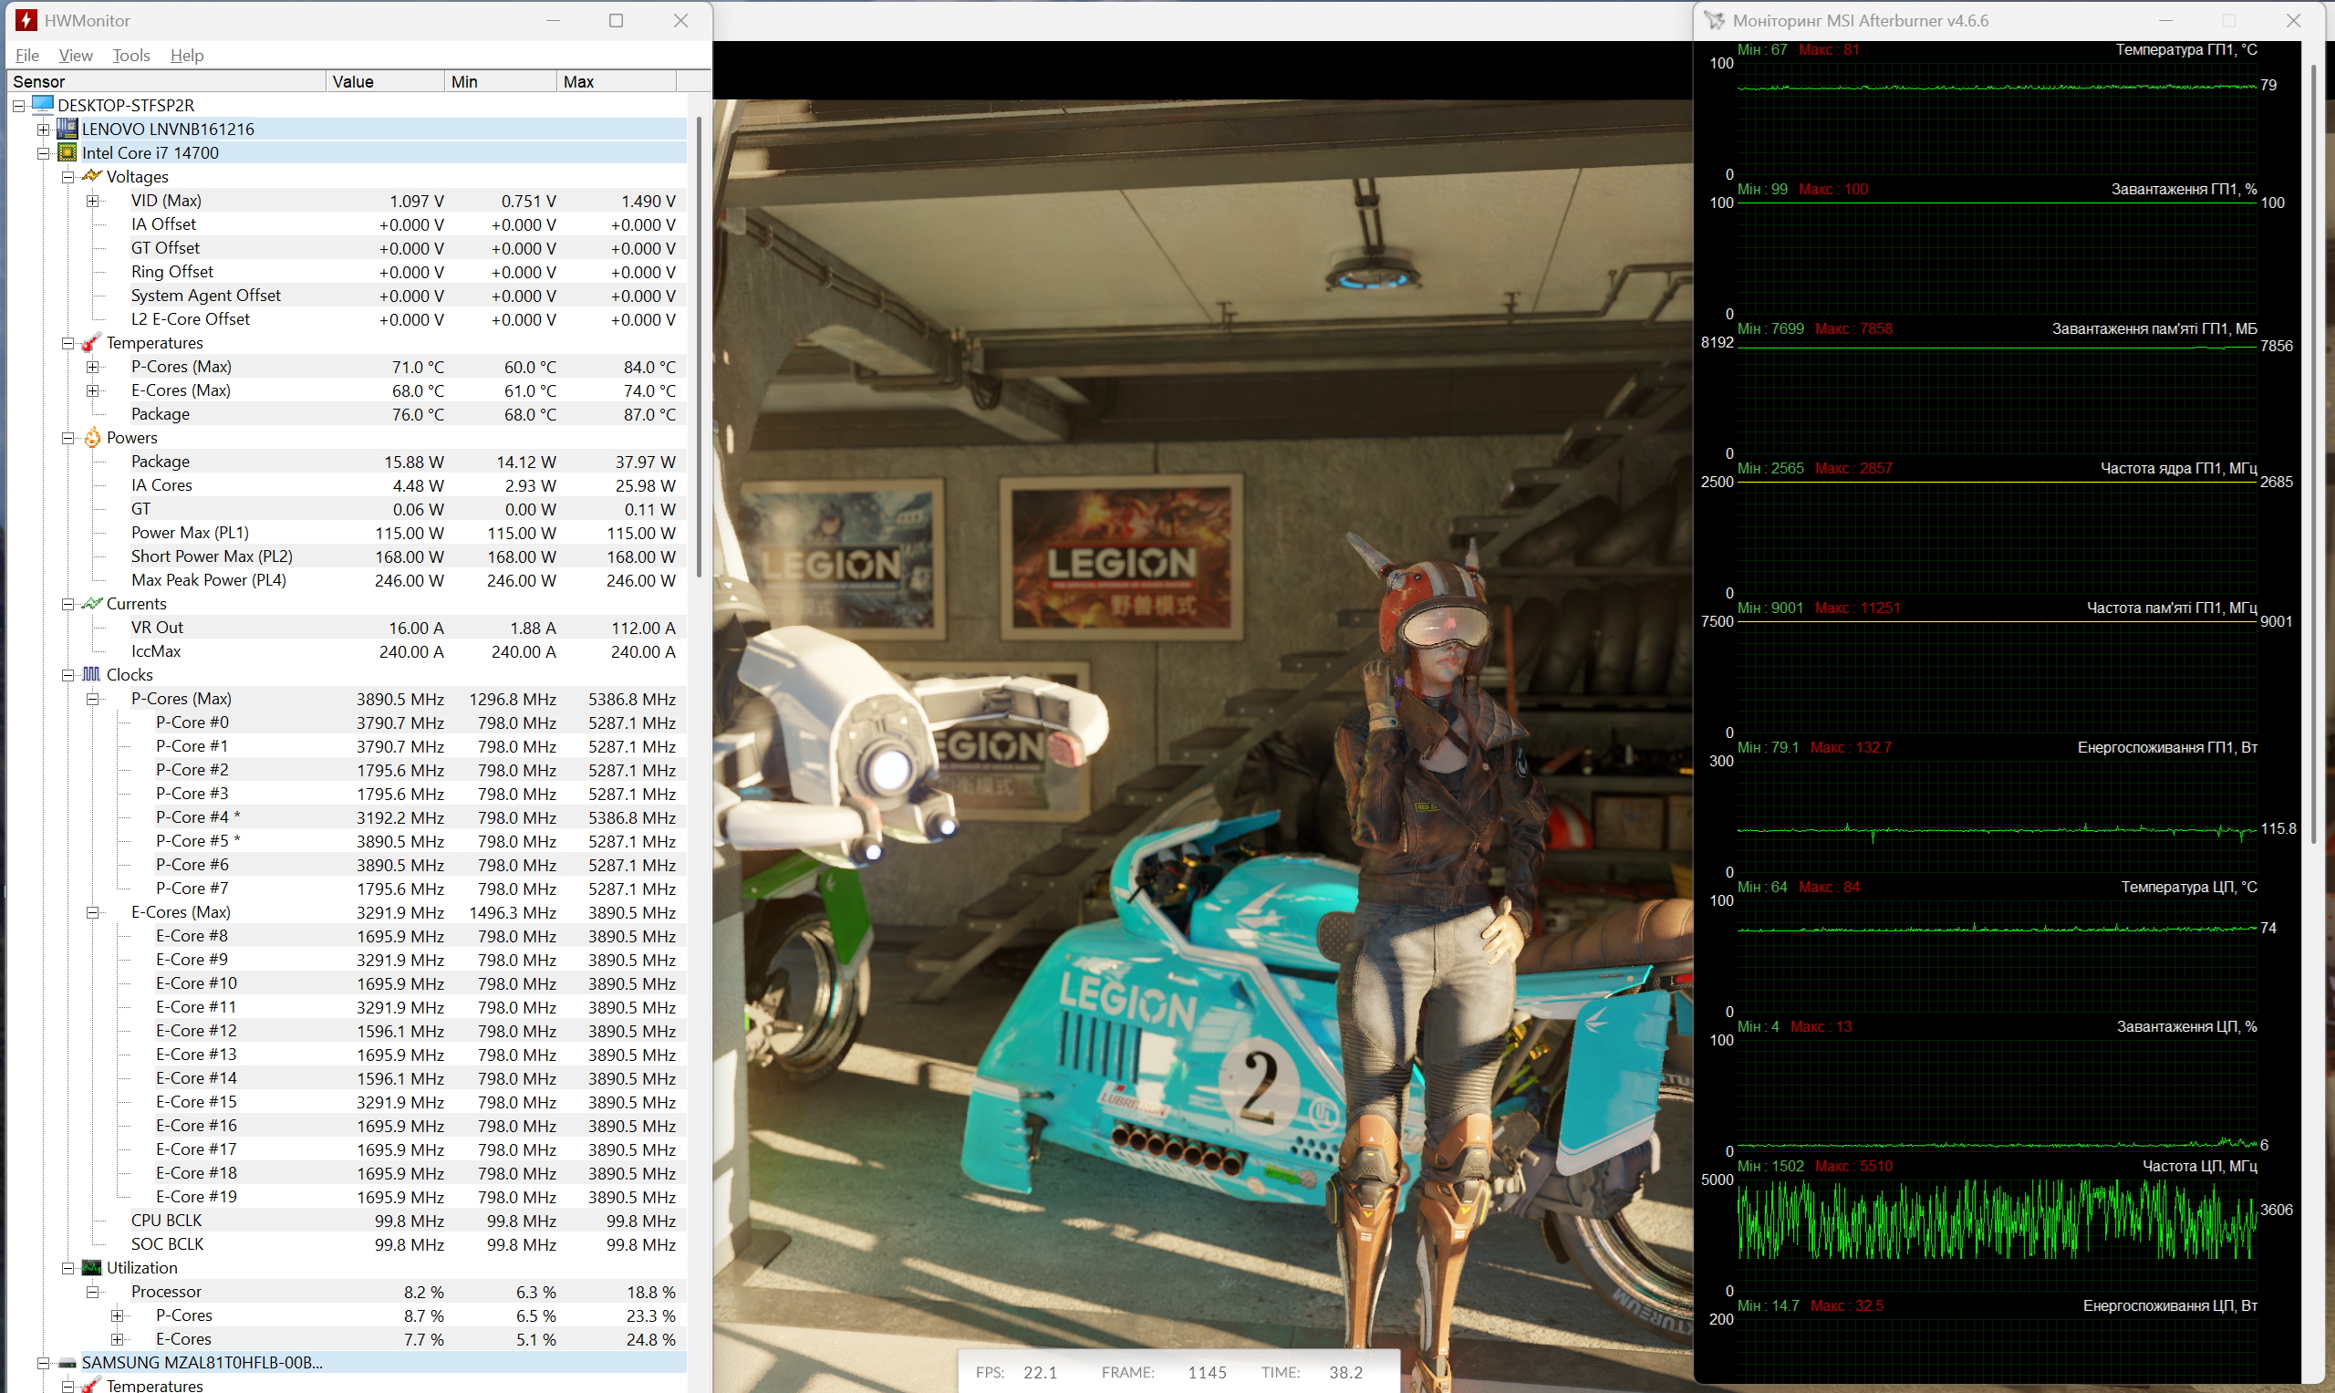Collapse the P-Cores (Max) clocks list
This screenshot has width=2335, height=1393.
92,699
